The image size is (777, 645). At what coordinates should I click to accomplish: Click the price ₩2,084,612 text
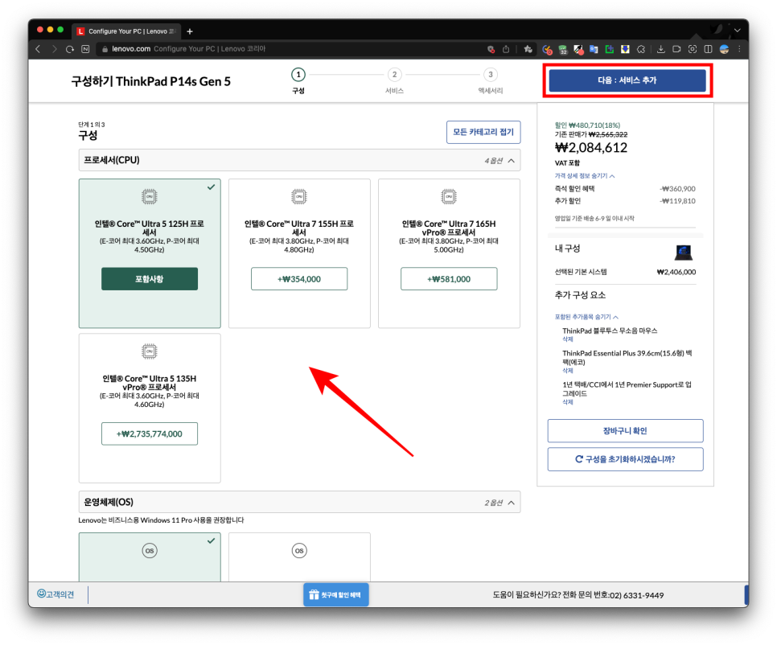(590, 148)
